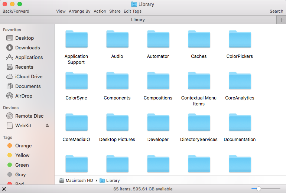The image size is (286, 193).
Task: Adjust the icon size slider
Action: click(259, 189)
